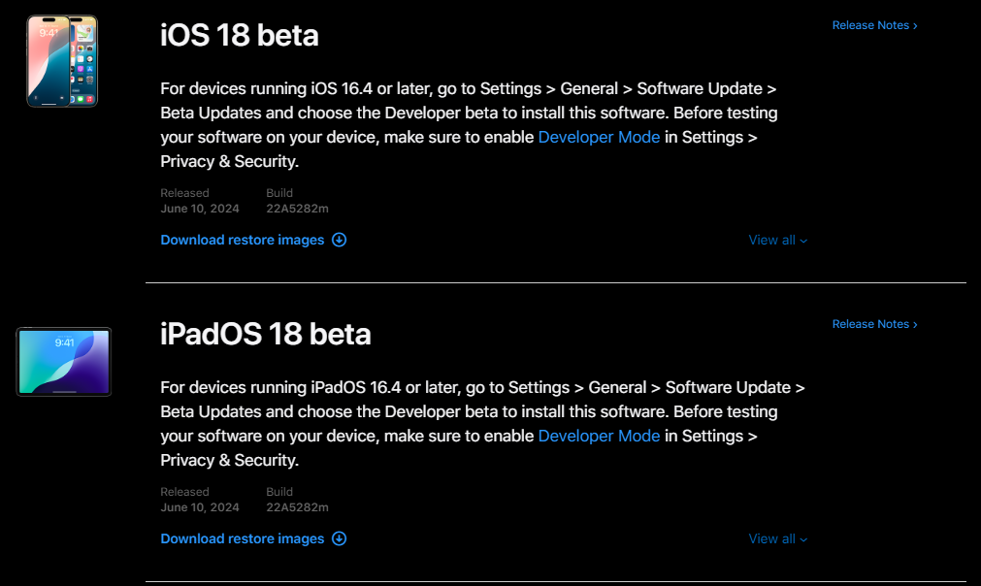Click the iPhone device image
This screenshot has width=981, height=586.
click(x=62, y=60)
